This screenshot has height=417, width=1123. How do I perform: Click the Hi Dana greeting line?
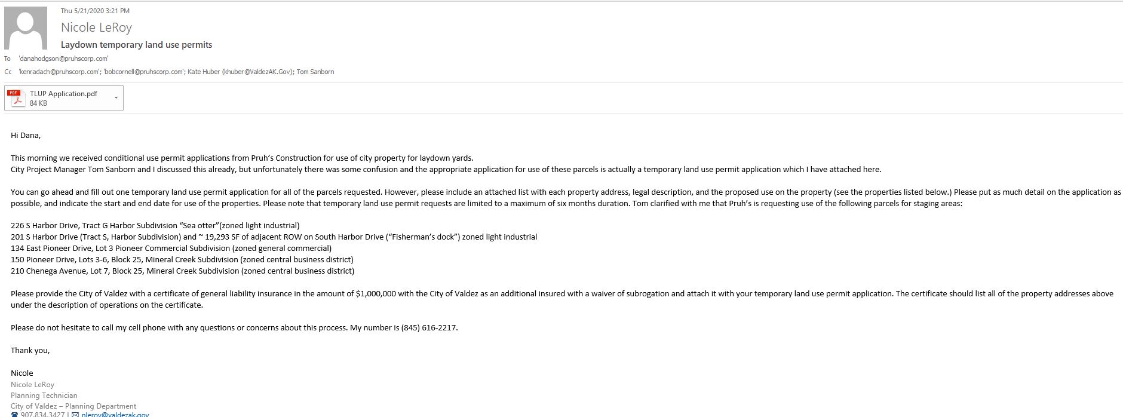[26, 136]
